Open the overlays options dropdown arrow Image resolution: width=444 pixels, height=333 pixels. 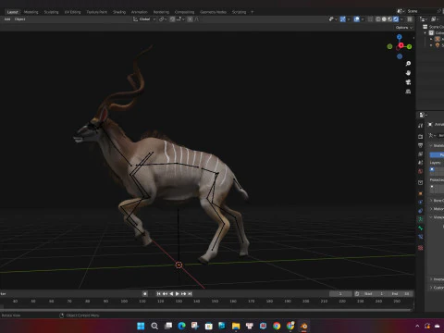pos(363,19)
